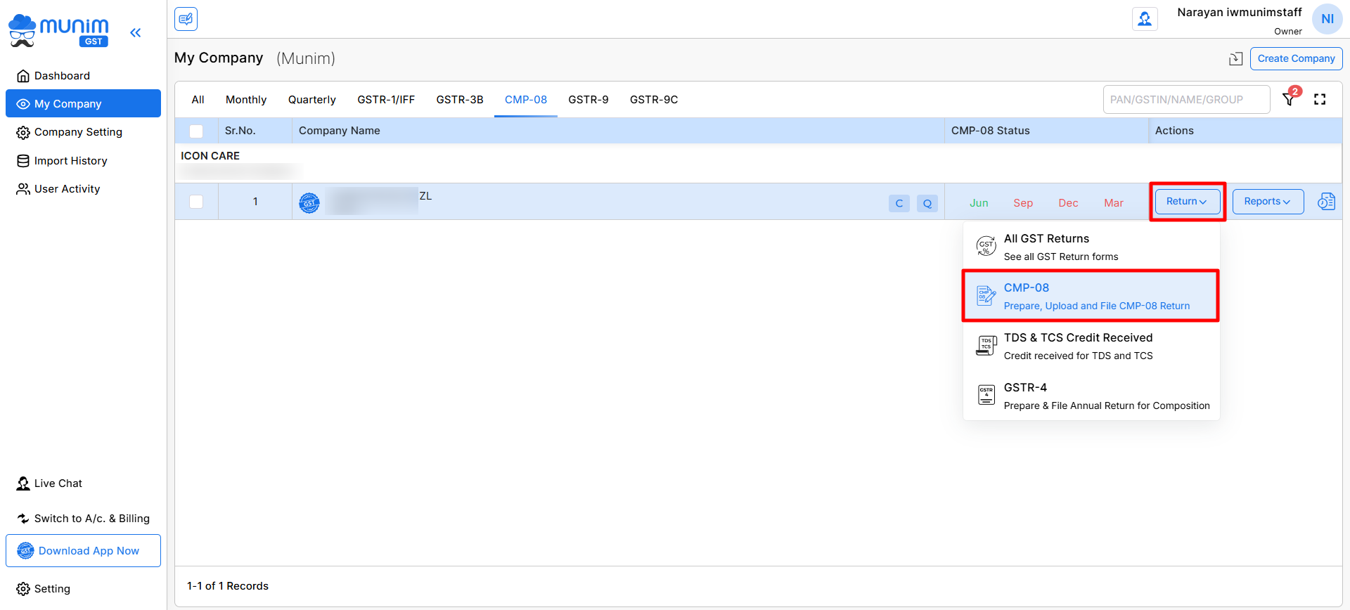
Task: Switch to the GSTR-1/IFF tab
Action: click(386, 100)
